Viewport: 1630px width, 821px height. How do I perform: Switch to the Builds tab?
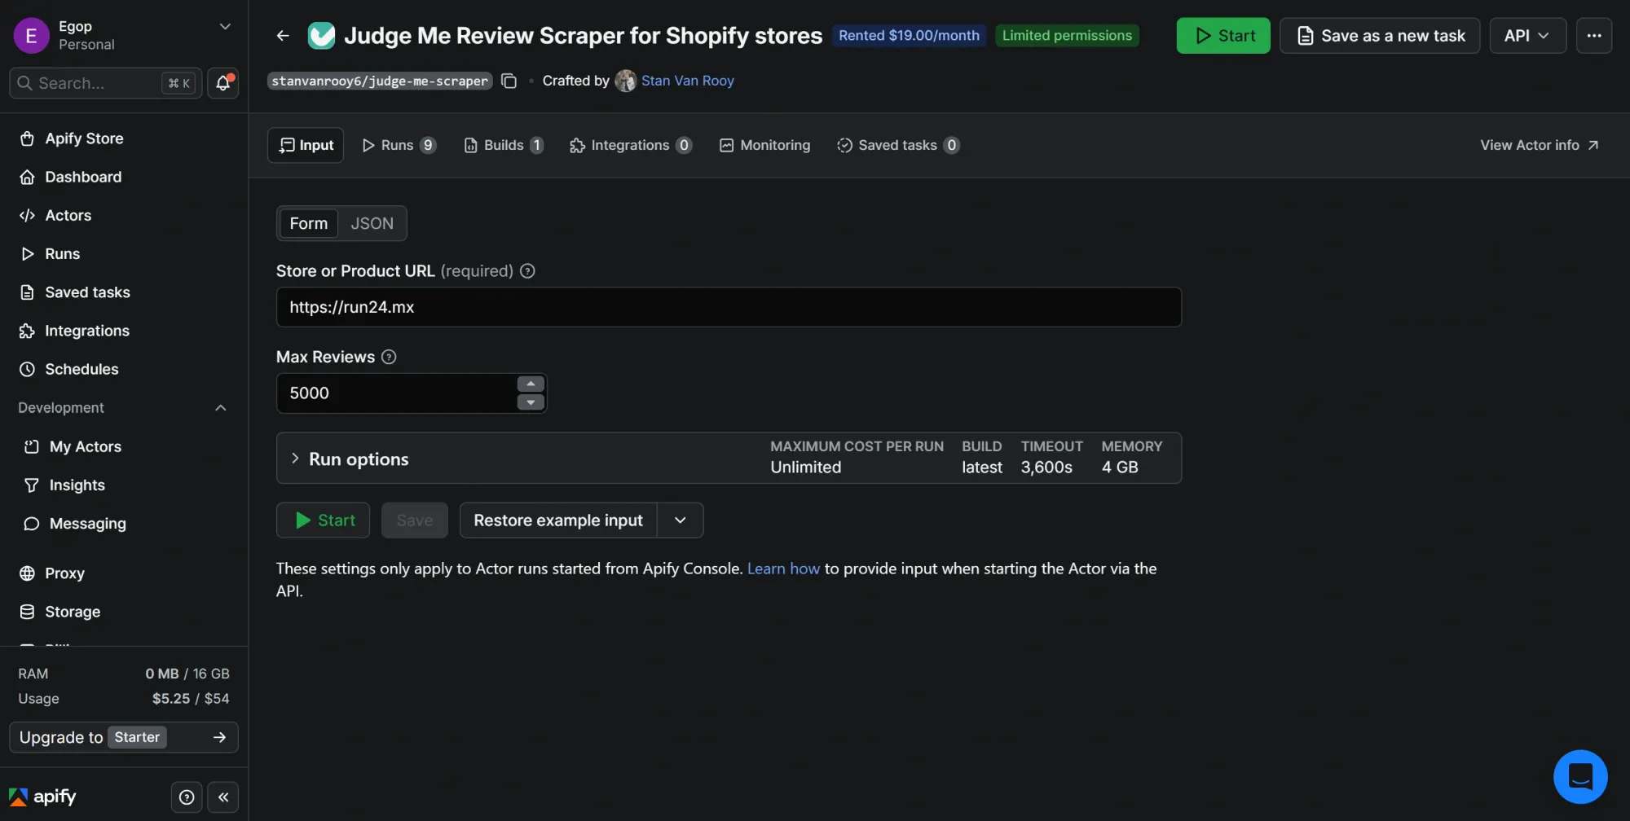[x=503, y=145]
